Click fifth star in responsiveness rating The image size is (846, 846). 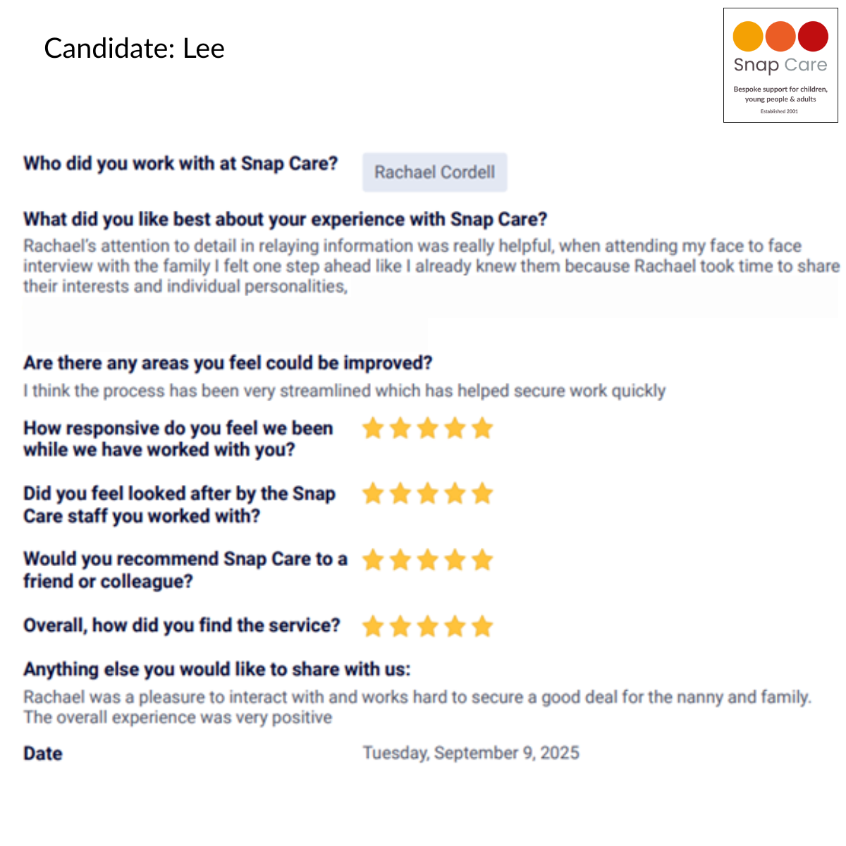coord(482,428)
